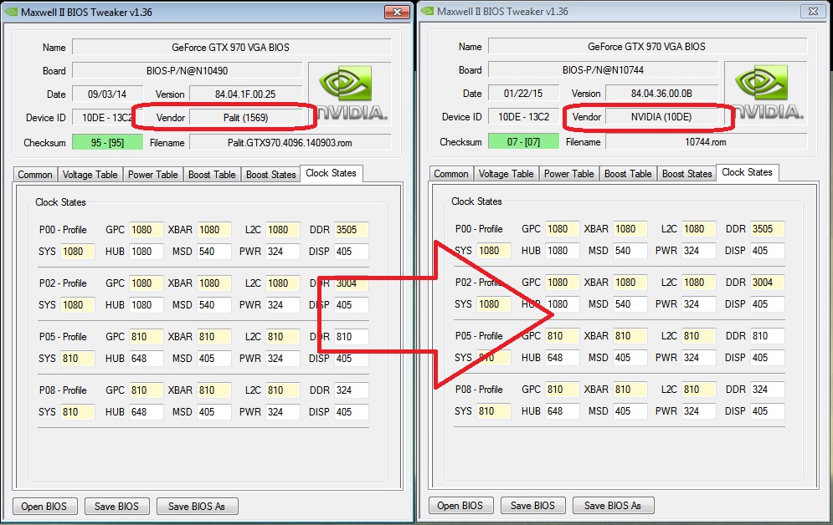833x525 pixels.
Task: Click Filename field Palit.GTX970.4096.140903.rom
Action: (290, 143)
